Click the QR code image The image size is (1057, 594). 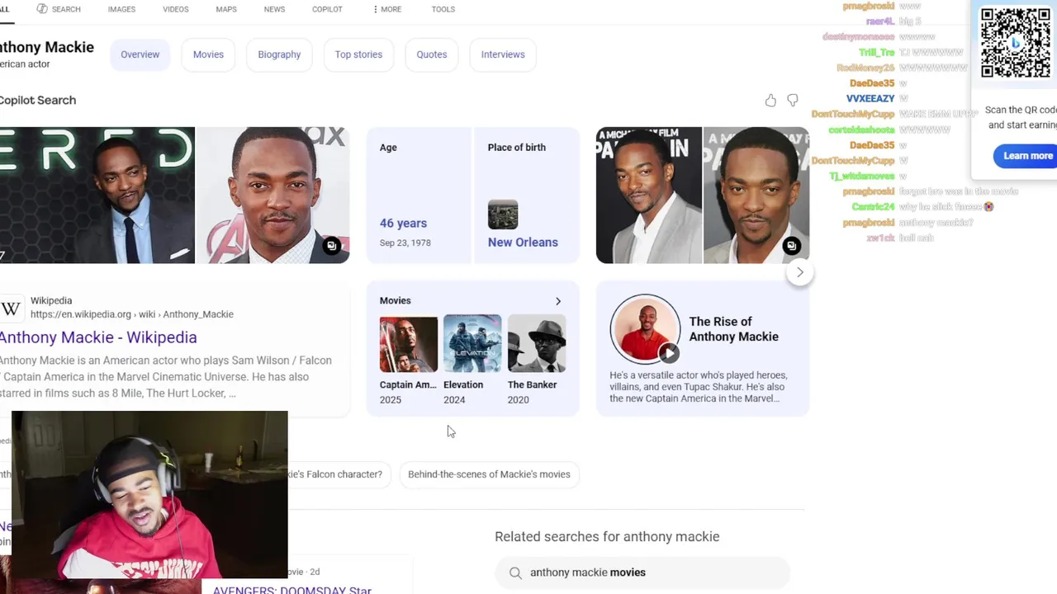coord(1016,43)
